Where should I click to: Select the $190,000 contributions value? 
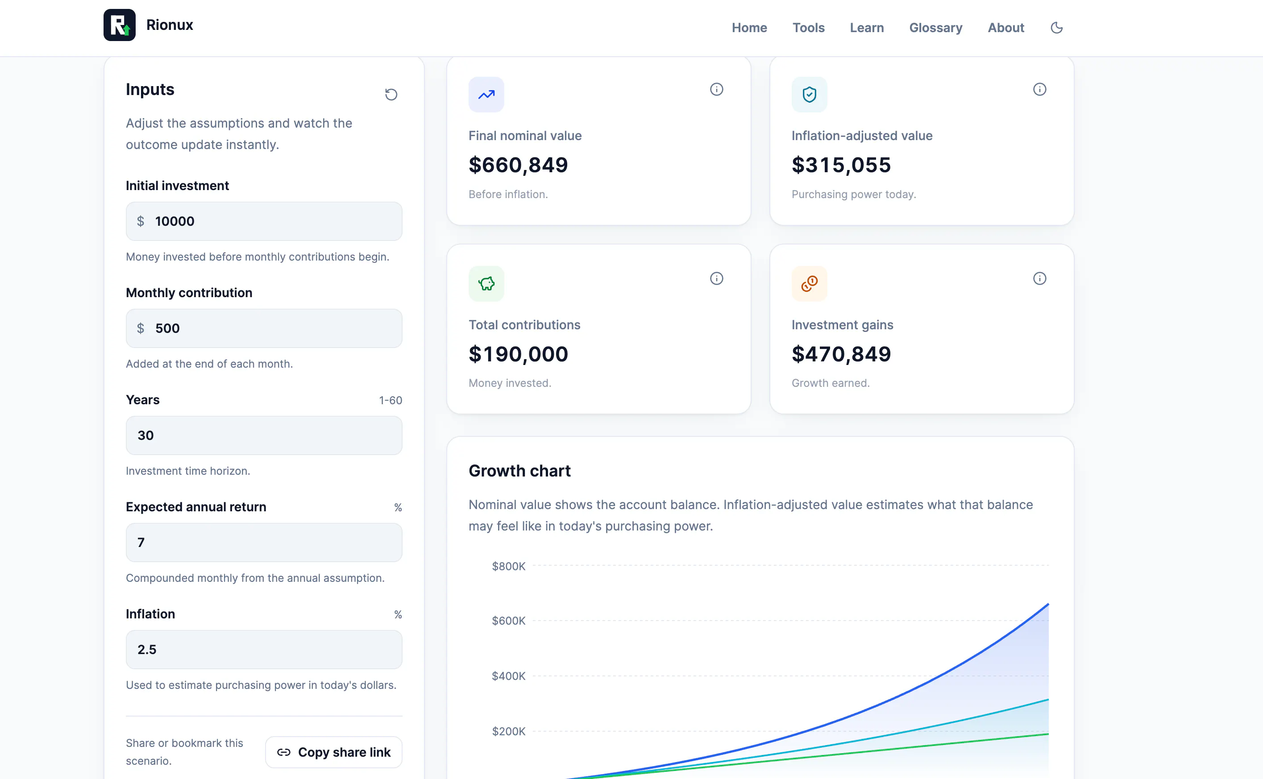coord(518,354)
